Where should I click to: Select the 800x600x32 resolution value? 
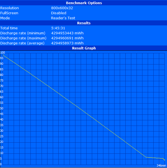tap(62, 8)
